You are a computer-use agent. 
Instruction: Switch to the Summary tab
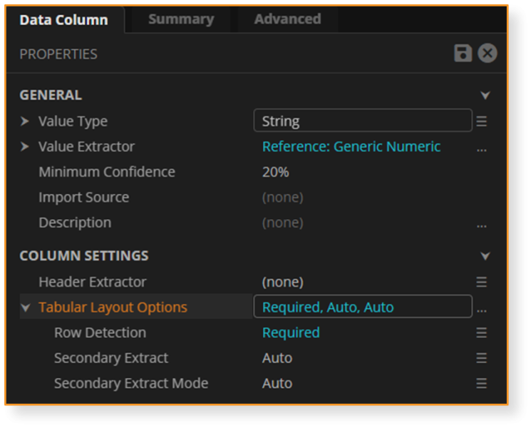tap(180, 19)
